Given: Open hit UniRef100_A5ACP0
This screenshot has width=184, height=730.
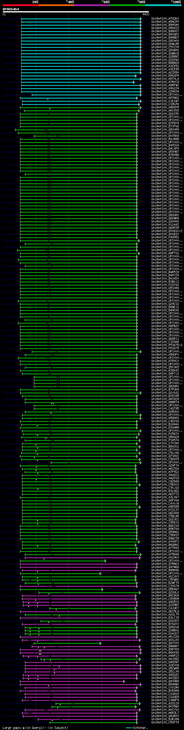Looking at the screenshot, I should click(x=165, y=22).
